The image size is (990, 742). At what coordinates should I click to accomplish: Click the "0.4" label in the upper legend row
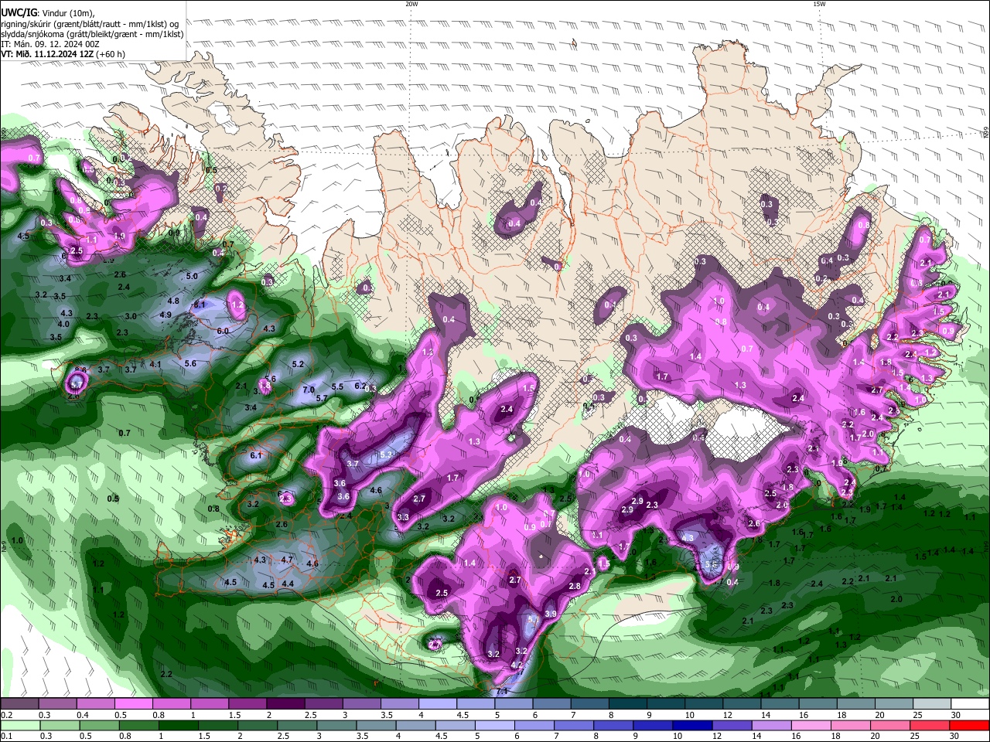coord(84,715)
